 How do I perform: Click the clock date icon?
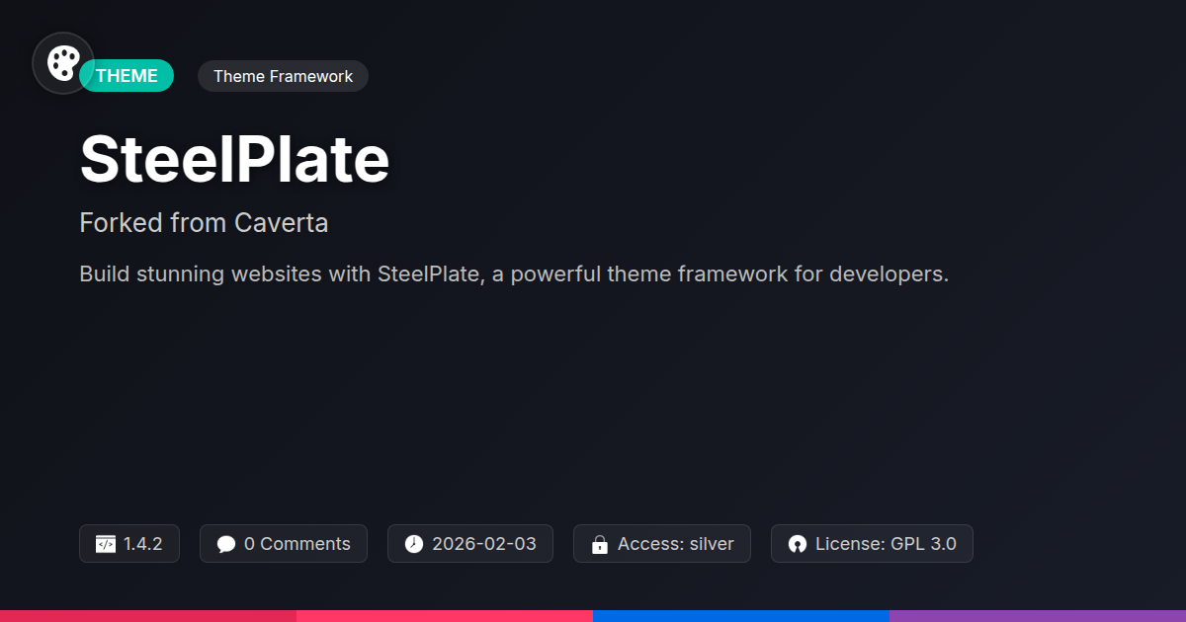point(414,544)
